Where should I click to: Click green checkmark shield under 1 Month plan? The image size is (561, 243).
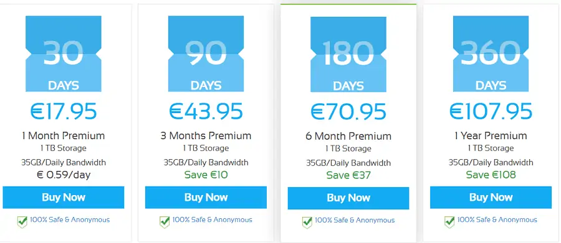(x=22, y=222)
